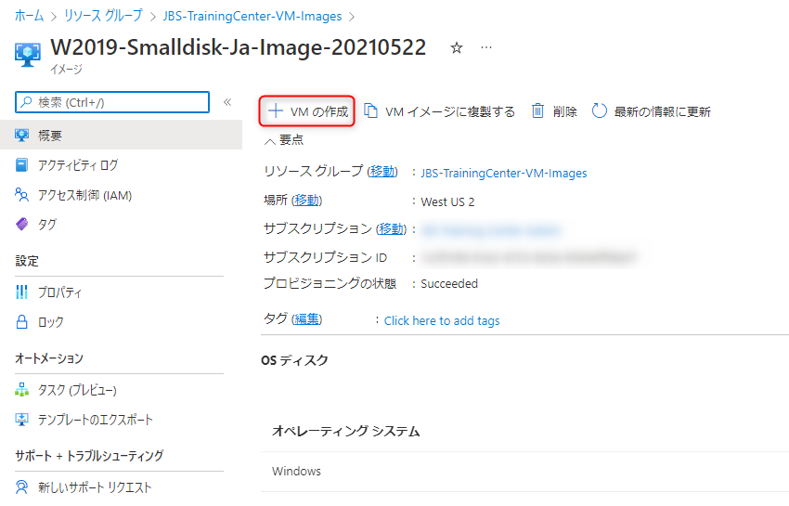Image resolution: width=789 pixels, height=506 pixels.
Task: Collapse the 要点 section chevron
Action: pos(270,141)
